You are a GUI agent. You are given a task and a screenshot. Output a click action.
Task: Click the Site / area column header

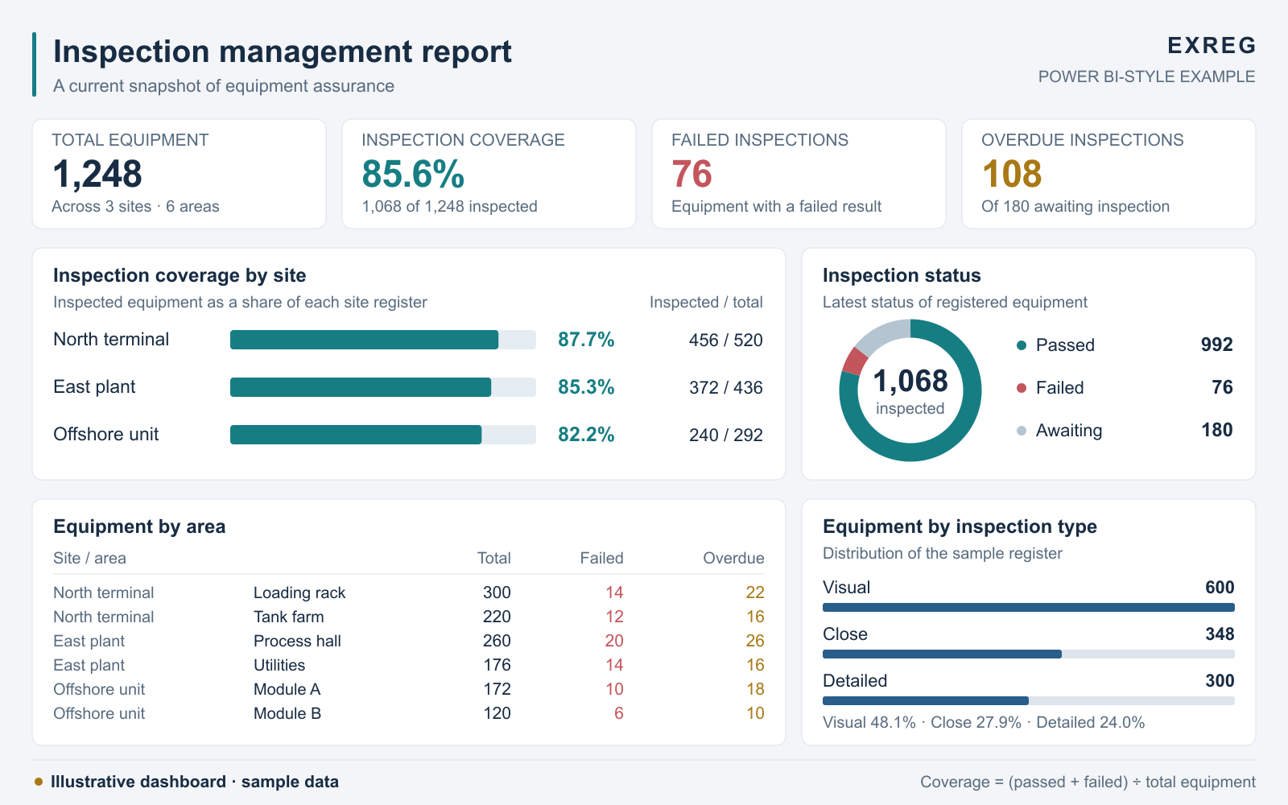[89, 558]
